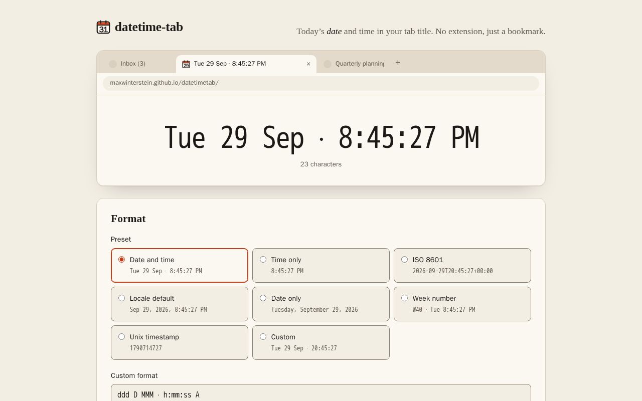The height and width of the screenshot is (401, 642).
Task: Select the Date and time preset
Action: 180,266
